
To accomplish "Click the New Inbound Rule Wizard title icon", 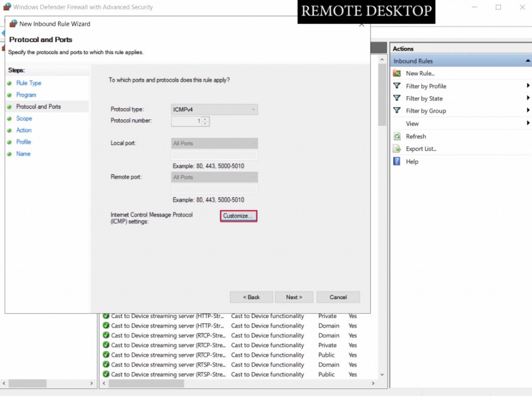I will pyautogui.click(x=13, y=24).
